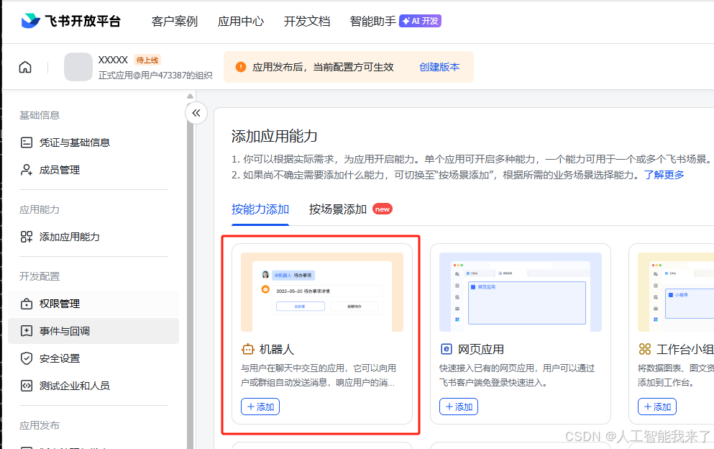Click sidebar scrollbar up arrow
The width and height of the screenshot is (714, 449).
click(x=191, y=96)
